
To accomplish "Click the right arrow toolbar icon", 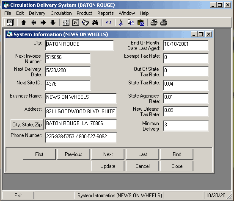I will click(43, 23).
